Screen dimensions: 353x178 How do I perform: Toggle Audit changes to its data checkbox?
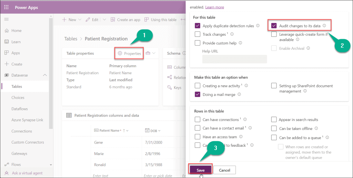click(274, 25)
